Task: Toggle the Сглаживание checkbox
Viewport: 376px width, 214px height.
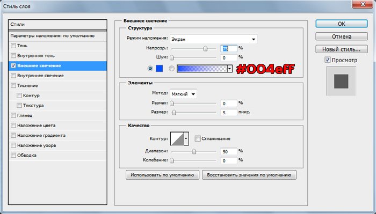Action: click(x=197, y=138)
